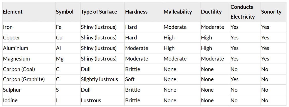289x107 pixels.
Task: Click the Element column header
Action: tap(13, 12)
